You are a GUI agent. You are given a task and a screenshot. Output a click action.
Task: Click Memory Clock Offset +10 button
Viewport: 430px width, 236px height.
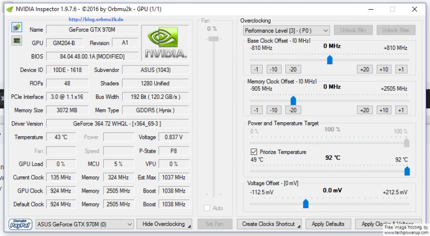[x=384, y=110]
